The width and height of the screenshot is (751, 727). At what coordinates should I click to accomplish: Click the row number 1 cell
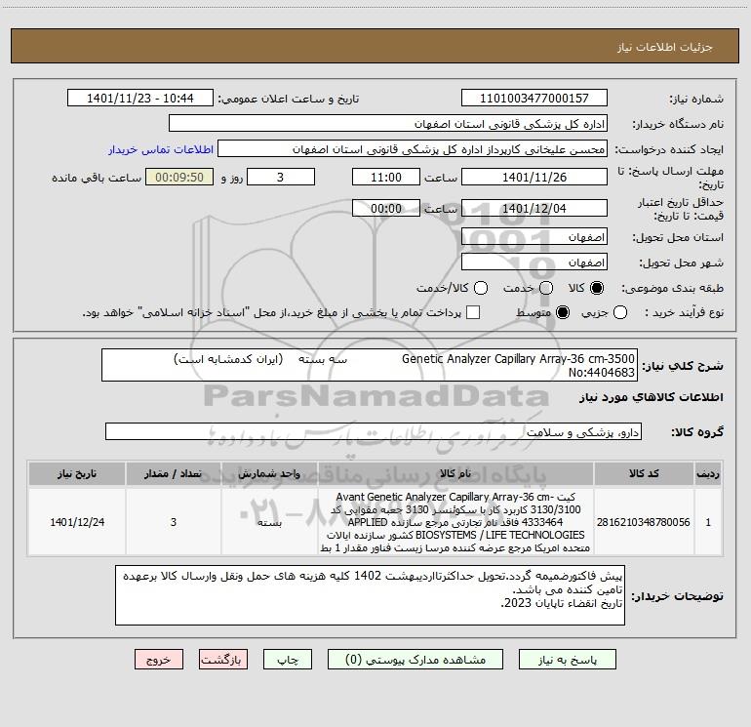click(x=708, y=522)
